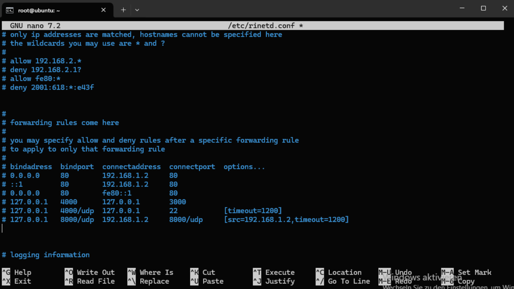Screen dimensions: 514x289
Task: Minimize the terminal window
Action: point(462,8)
